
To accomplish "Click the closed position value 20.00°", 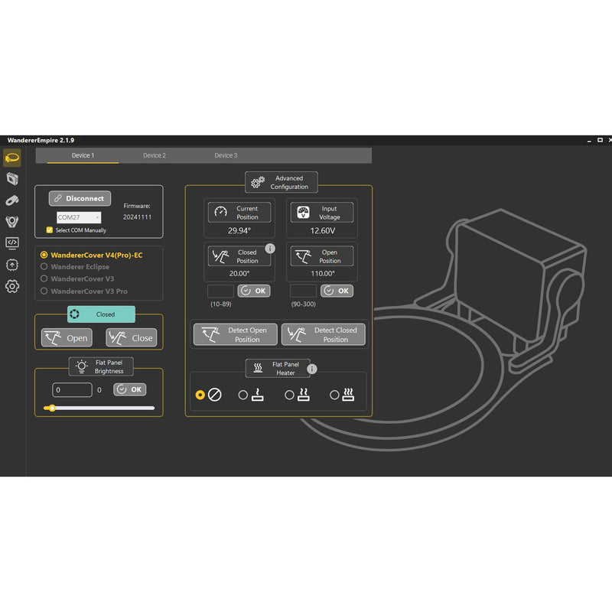I will coord(239,274).
